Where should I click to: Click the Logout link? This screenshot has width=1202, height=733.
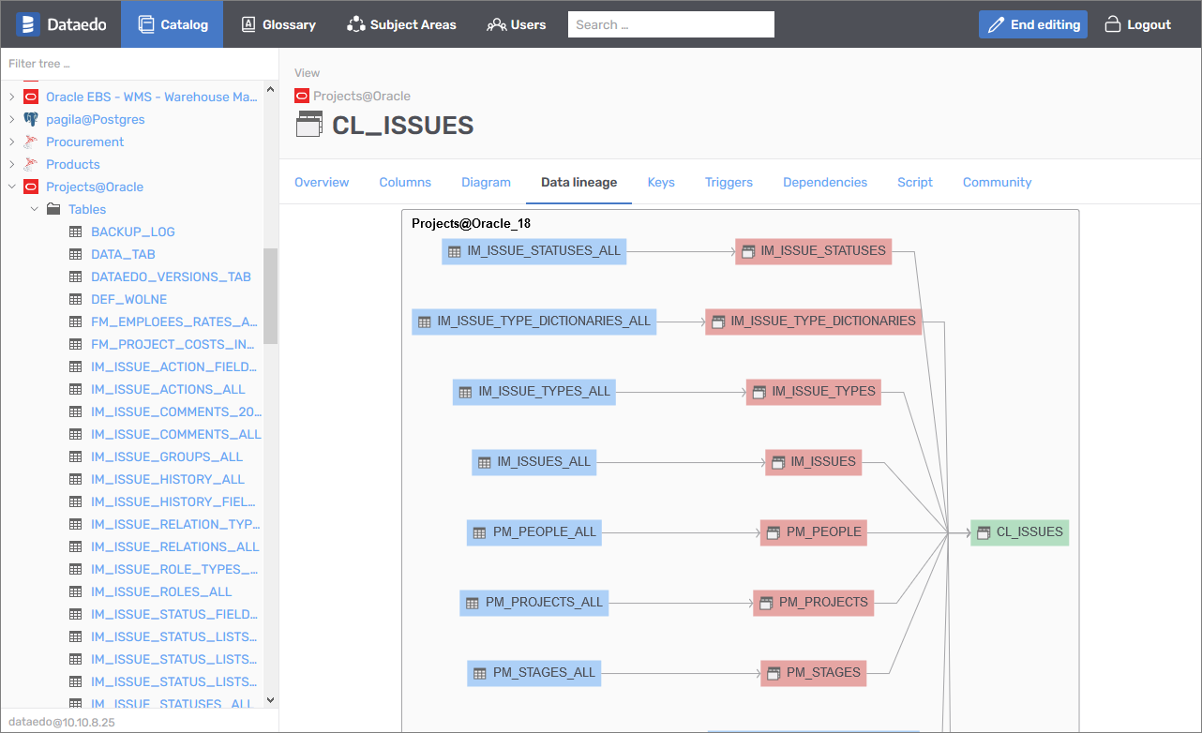pyautogui.click(x=1138, y=24)
